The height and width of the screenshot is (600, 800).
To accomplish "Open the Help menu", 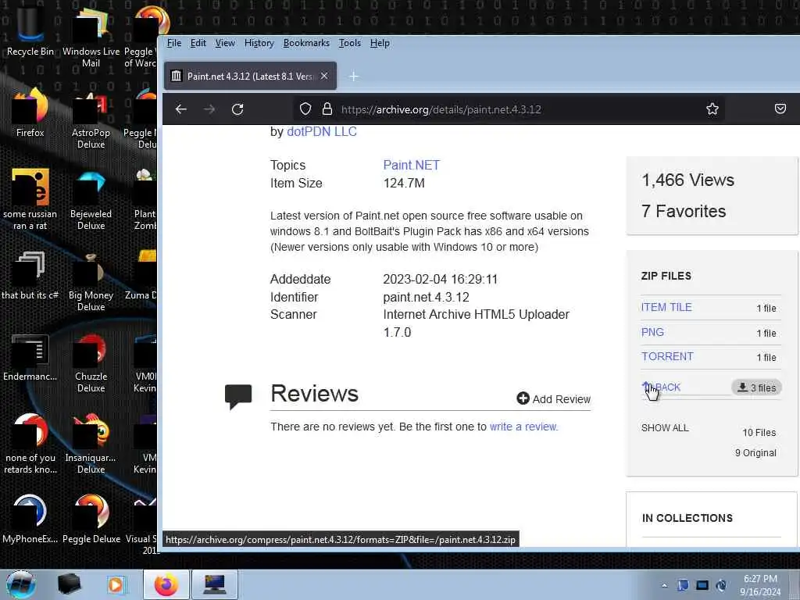I will [380, 43].
